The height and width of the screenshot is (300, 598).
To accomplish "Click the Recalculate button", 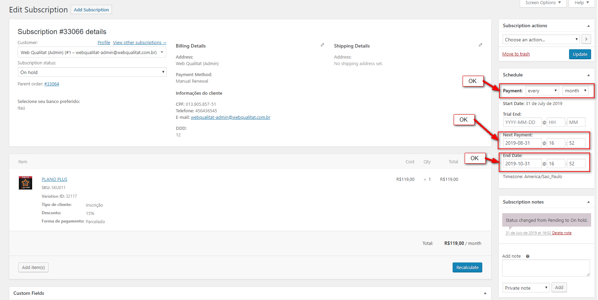I will [x=467, y=268].
